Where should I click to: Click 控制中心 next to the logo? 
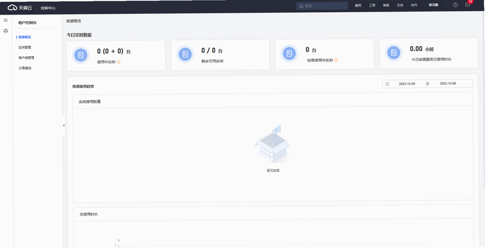click(x=48, y=8)
